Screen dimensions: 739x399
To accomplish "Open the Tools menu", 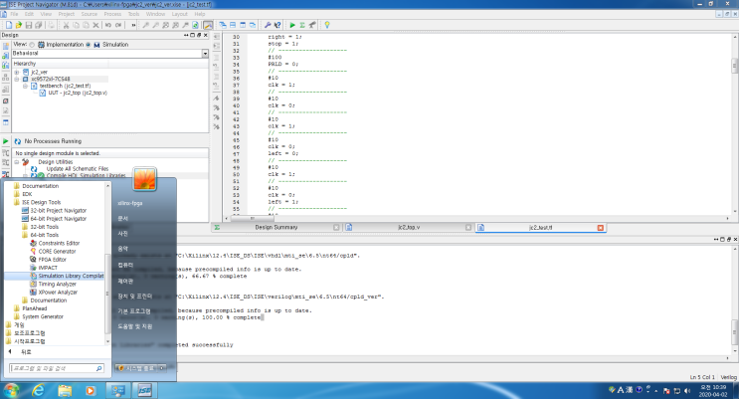I will [x=134, y=14].
